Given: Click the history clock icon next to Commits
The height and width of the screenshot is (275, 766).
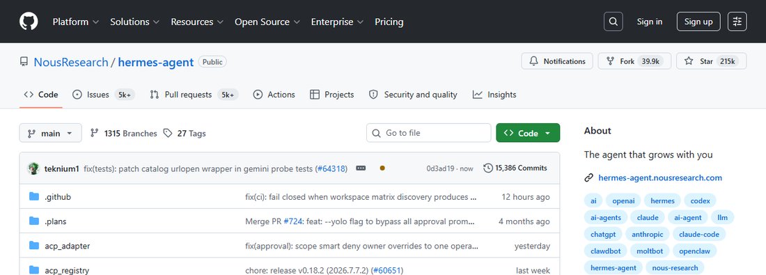Looking at the screenshot, I should click(487, 168).
